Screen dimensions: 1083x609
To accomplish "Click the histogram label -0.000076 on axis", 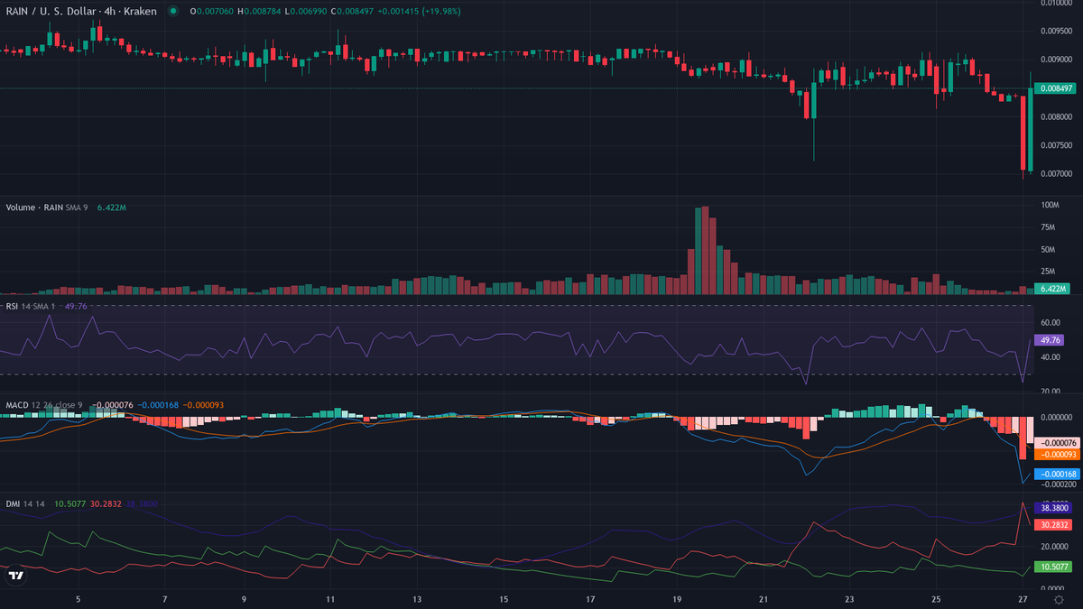I will point(1056,442).
